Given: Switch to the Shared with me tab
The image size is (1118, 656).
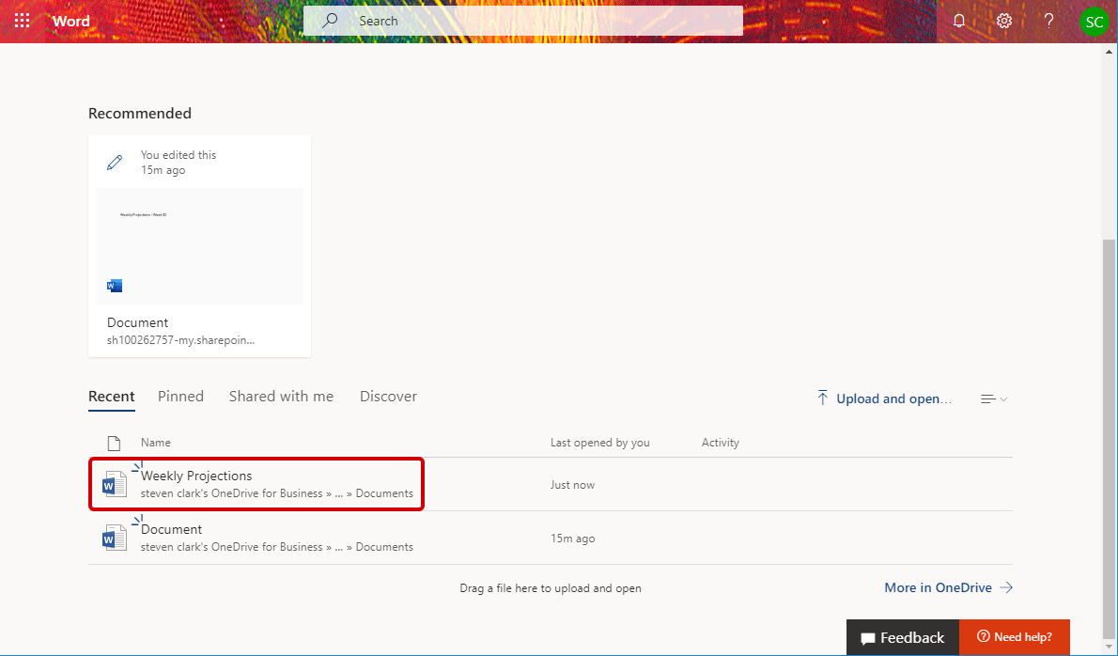Looking at the screenshot, I should tap(281, 397).
